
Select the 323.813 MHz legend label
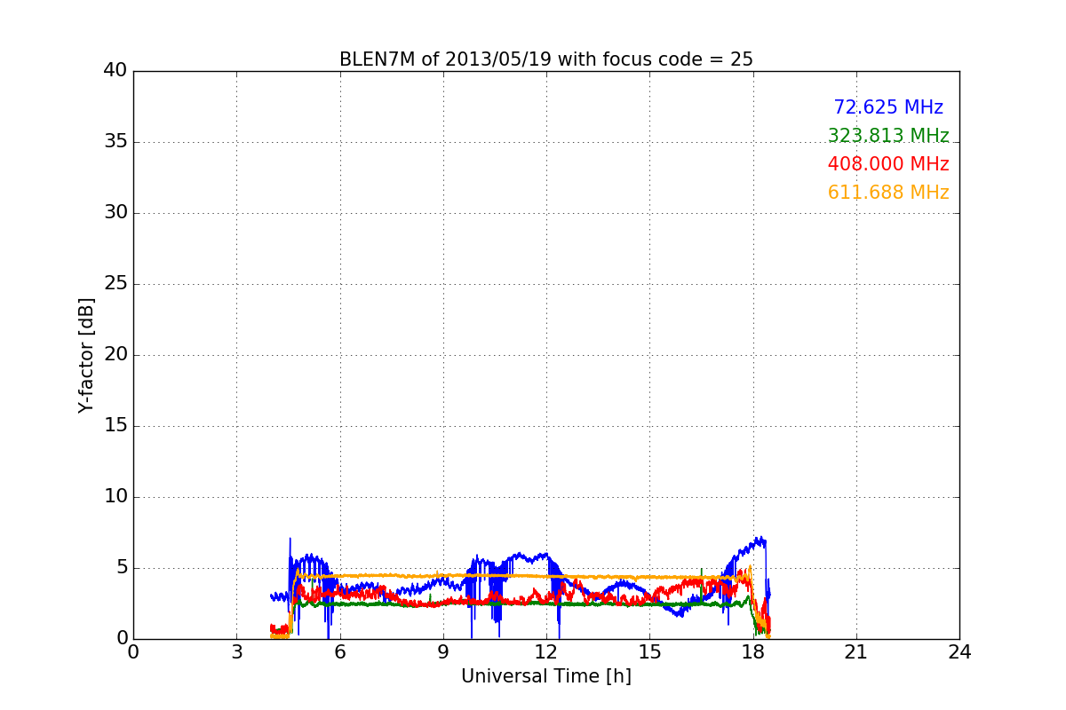coord(888,136)
